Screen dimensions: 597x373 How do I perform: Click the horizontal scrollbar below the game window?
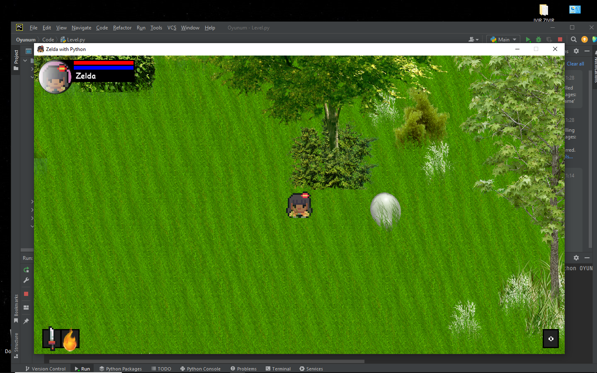point(206,361)
